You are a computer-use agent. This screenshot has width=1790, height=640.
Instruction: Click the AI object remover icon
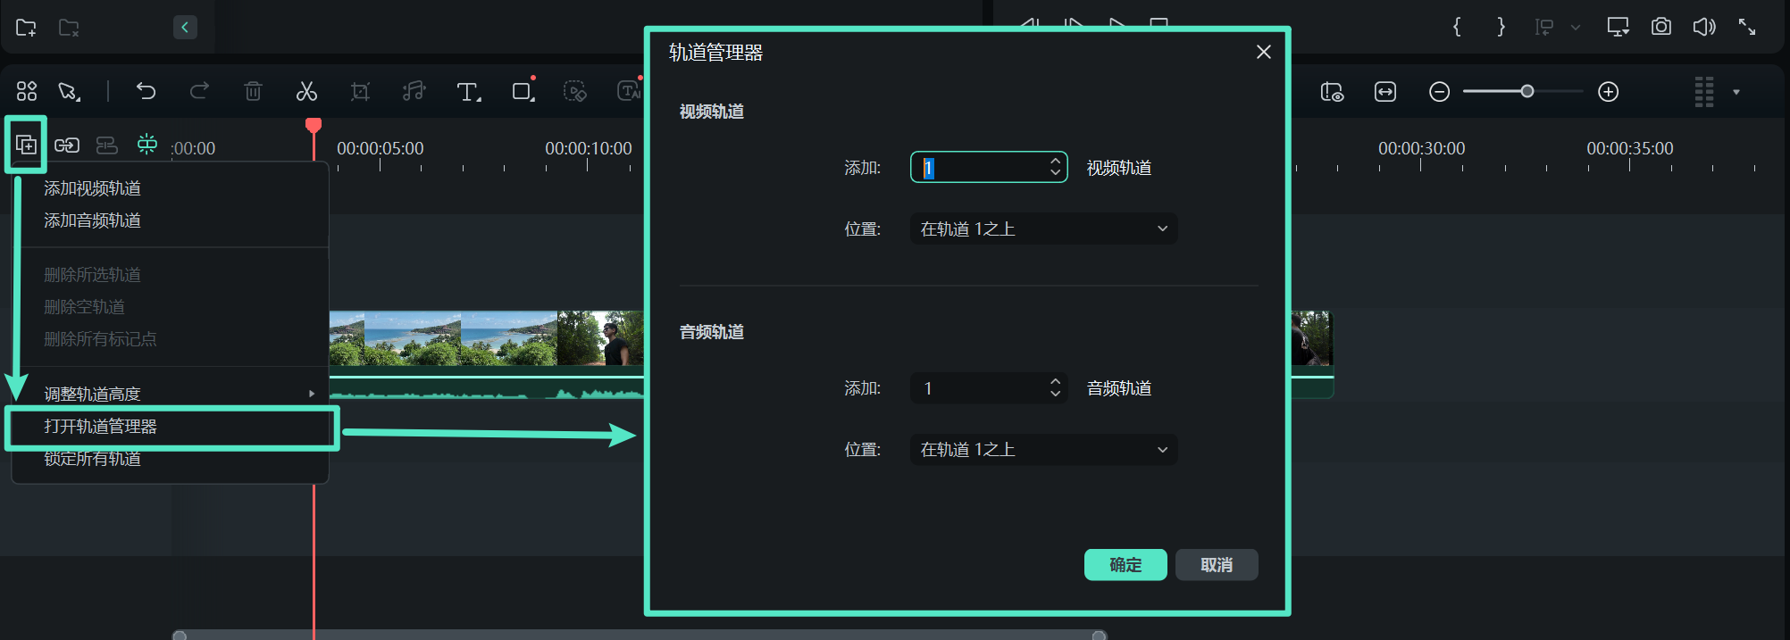tap(575, 91)
